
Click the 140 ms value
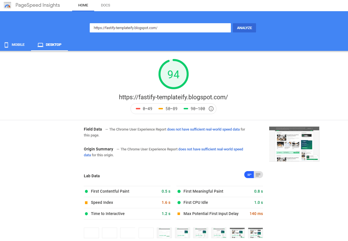pyautogui.click(x=256, y=214)
